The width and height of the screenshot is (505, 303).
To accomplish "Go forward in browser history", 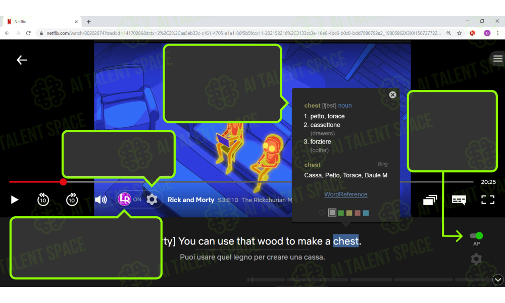I will 18,33.
